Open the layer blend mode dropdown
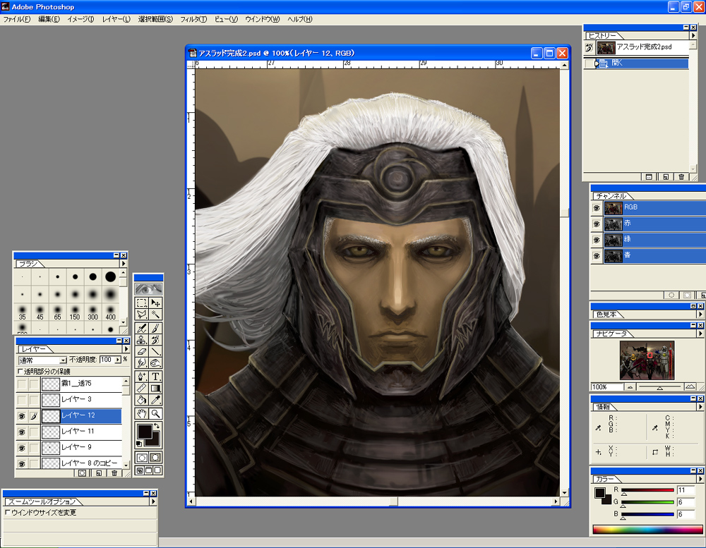The image size is (706, 548). (63, 360)
